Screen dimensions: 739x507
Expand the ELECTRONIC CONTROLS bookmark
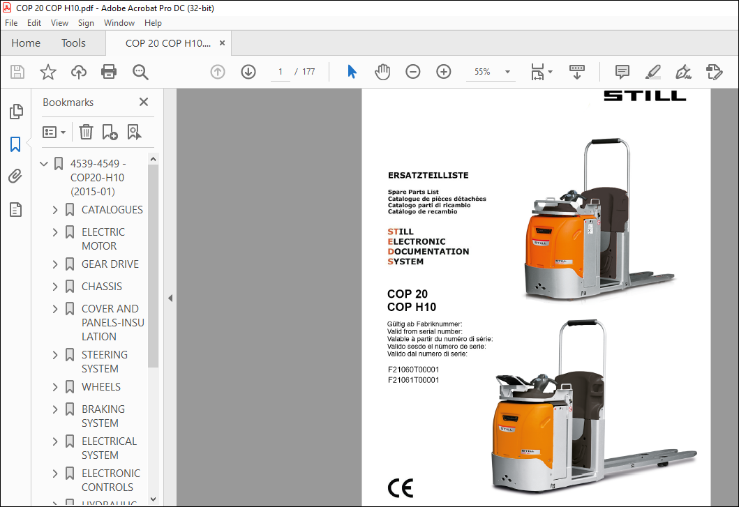55,474
